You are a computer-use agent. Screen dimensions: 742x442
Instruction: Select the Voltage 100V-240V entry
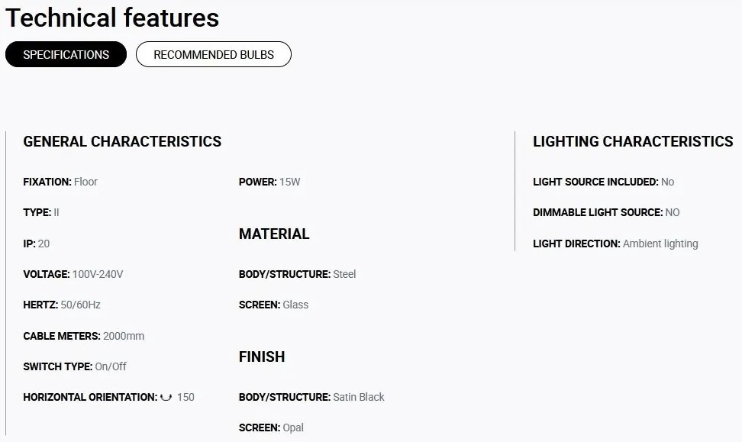[x=73, y=274]
